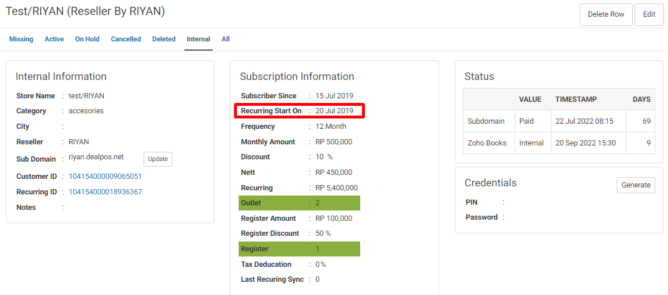
Task: Click Update next to Sub Domain
Action: pos(157,159)
